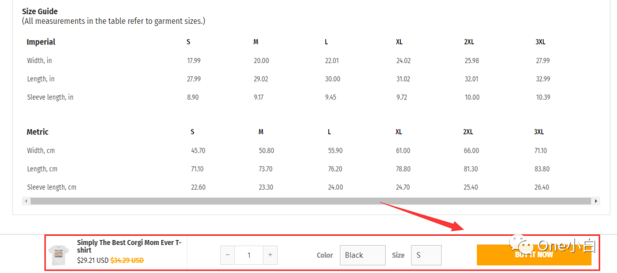Decrease quantity with the minus button

227,255
